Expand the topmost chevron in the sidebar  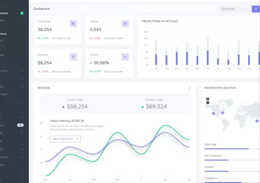pos(22,71)
